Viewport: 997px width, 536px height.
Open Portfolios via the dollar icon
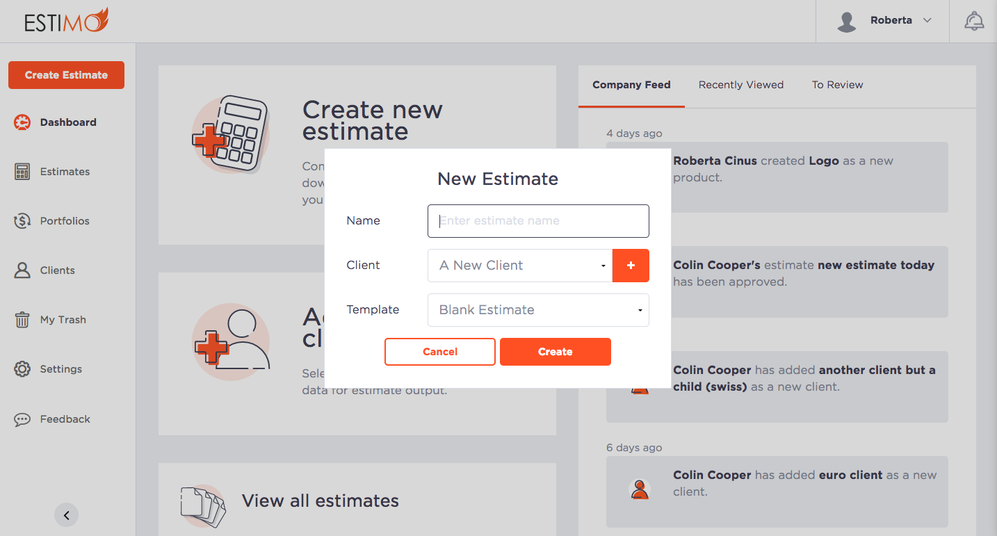(22, 220)
